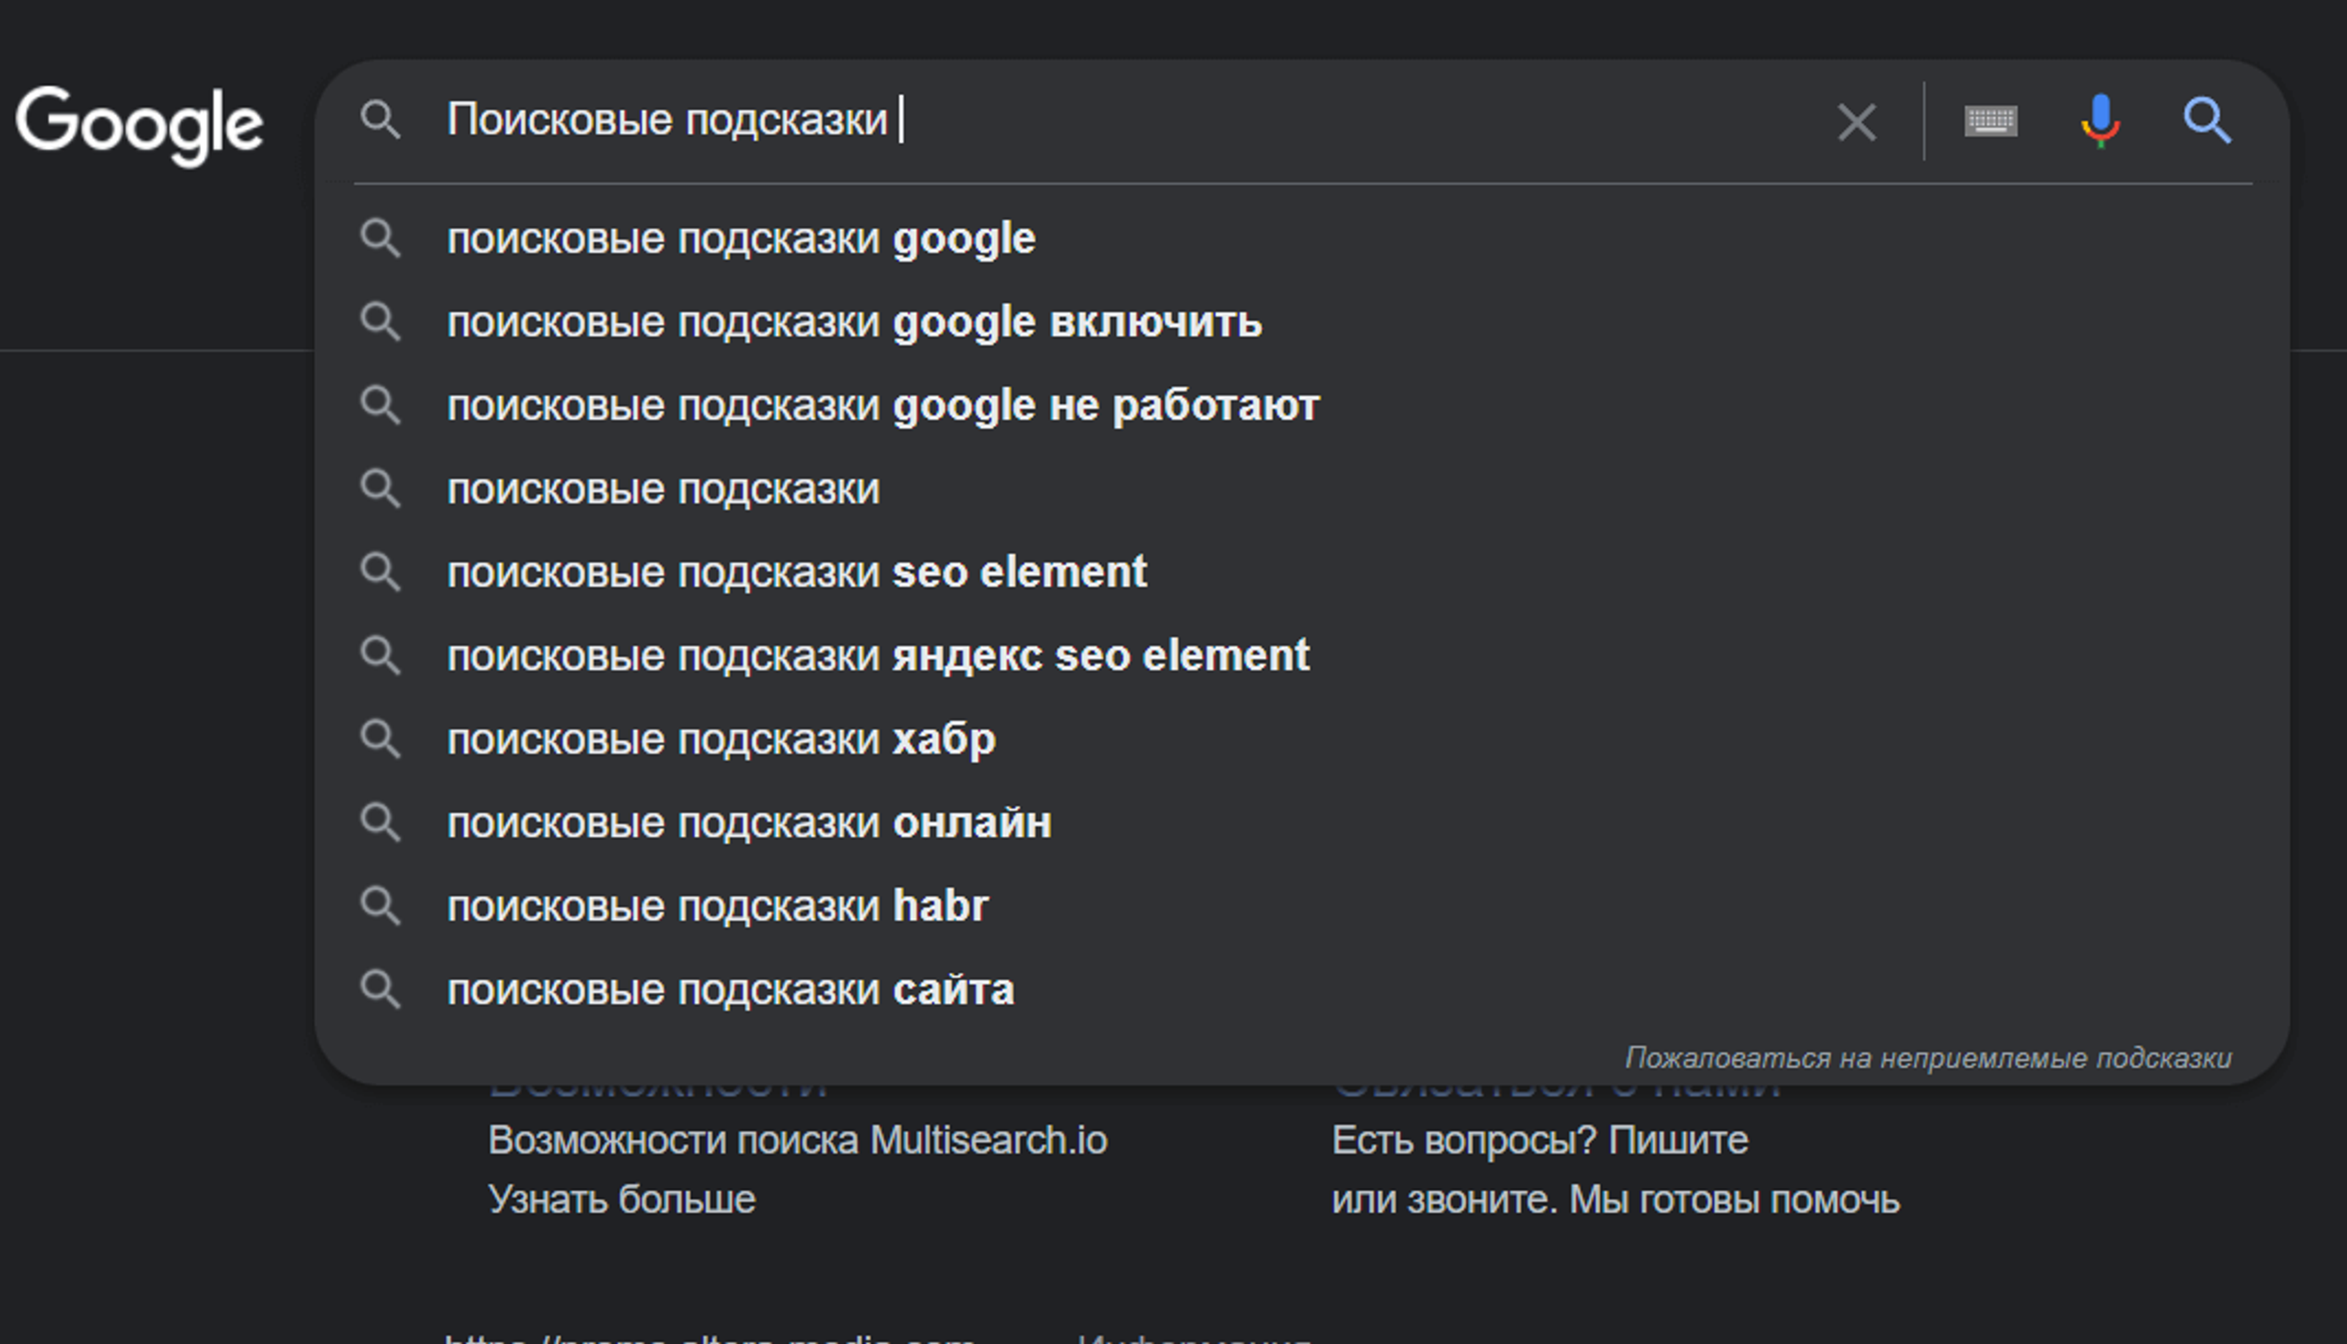The height and width of the screenshot is (1344, 2347).
Task: Open 'Возможности поиска Multisearch.io' link
Action: pyautogui.click(x=797, y=1141)
